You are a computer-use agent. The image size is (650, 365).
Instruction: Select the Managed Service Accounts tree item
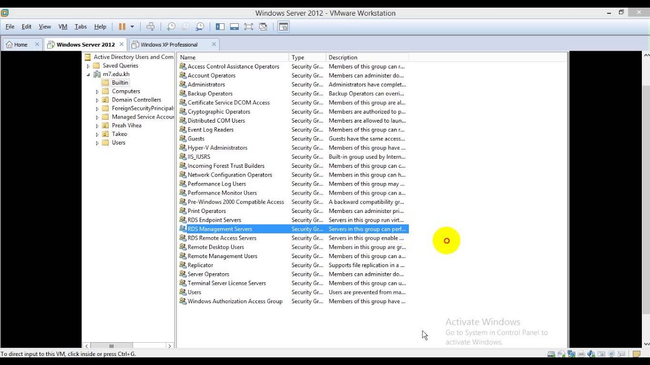click(143, 117)
